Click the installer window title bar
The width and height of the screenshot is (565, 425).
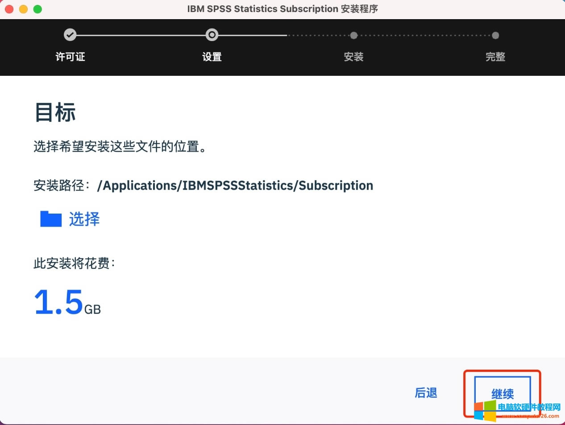(282, 8)
